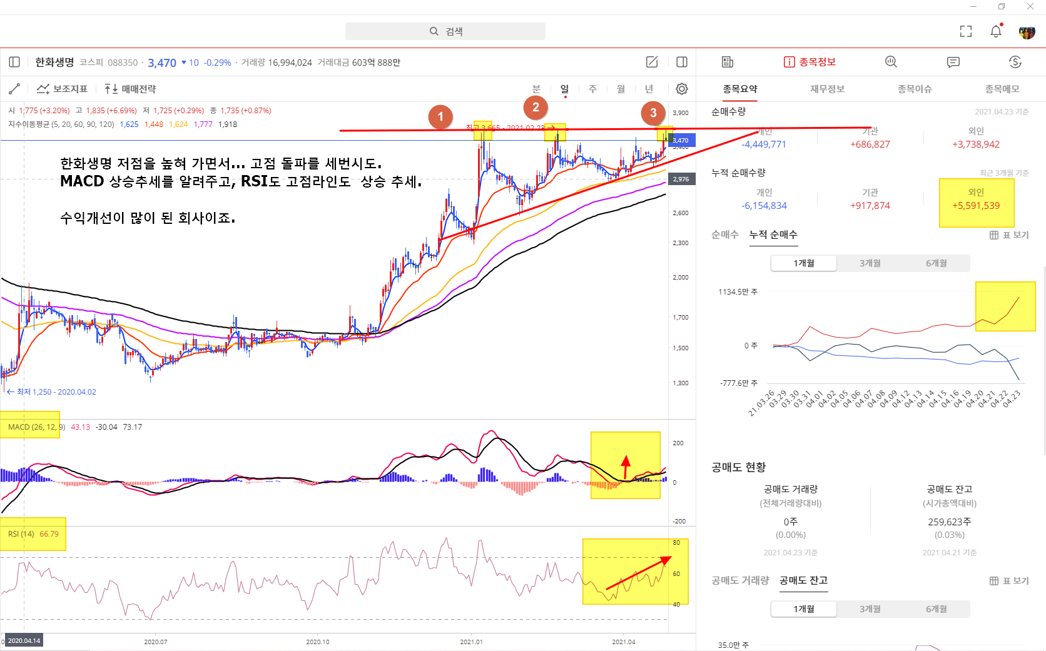Click the 2,976 price axis tag
Viewport: 1046px width, 651px height.
coord(681,179)
